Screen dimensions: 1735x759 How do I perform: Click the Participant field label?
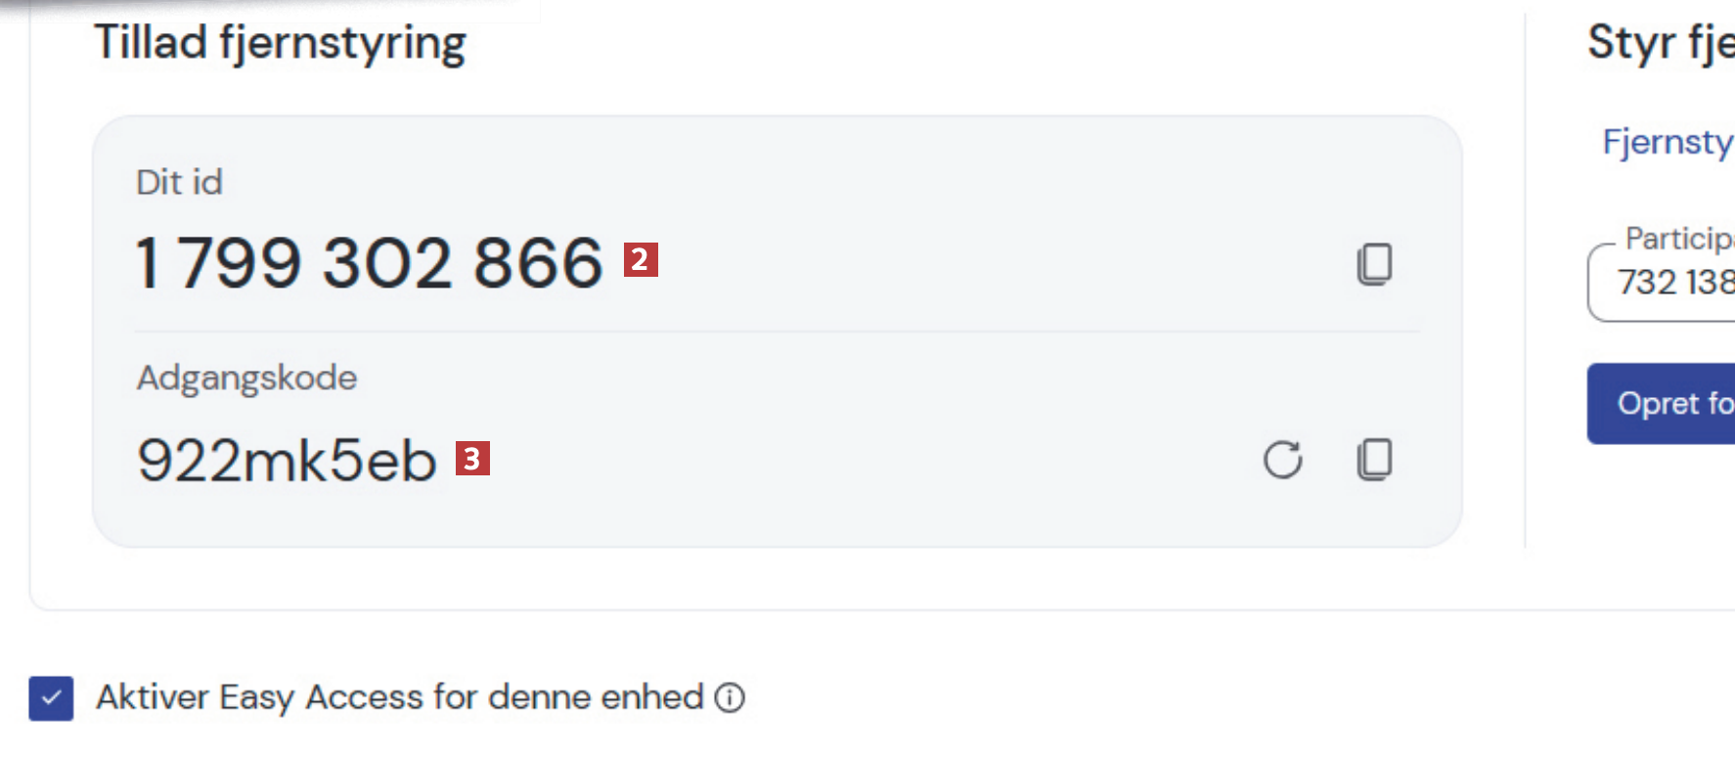1679,238
